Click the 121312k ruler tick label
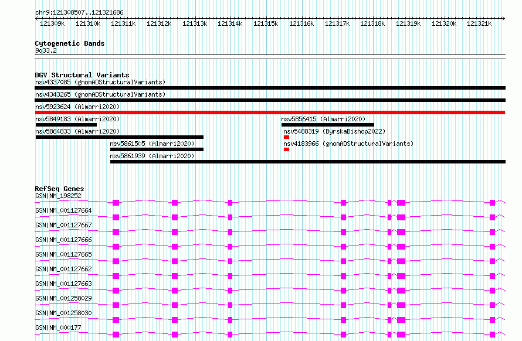The image size is (522, 341). click(x=159, y=23)
